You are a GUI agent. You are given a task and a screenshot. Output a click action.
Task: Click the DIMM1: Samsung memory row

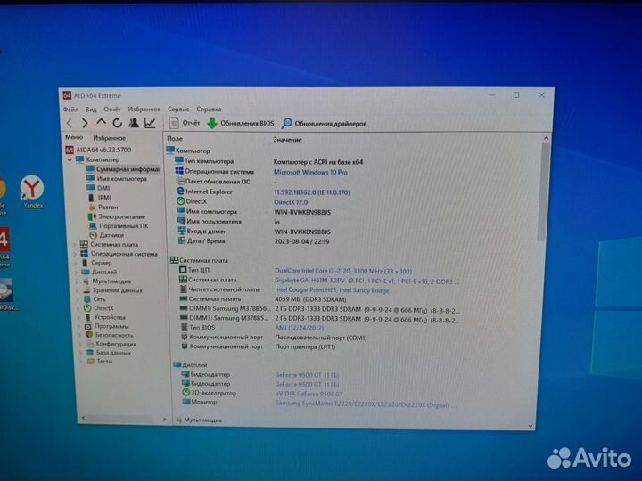pos(318,310)
